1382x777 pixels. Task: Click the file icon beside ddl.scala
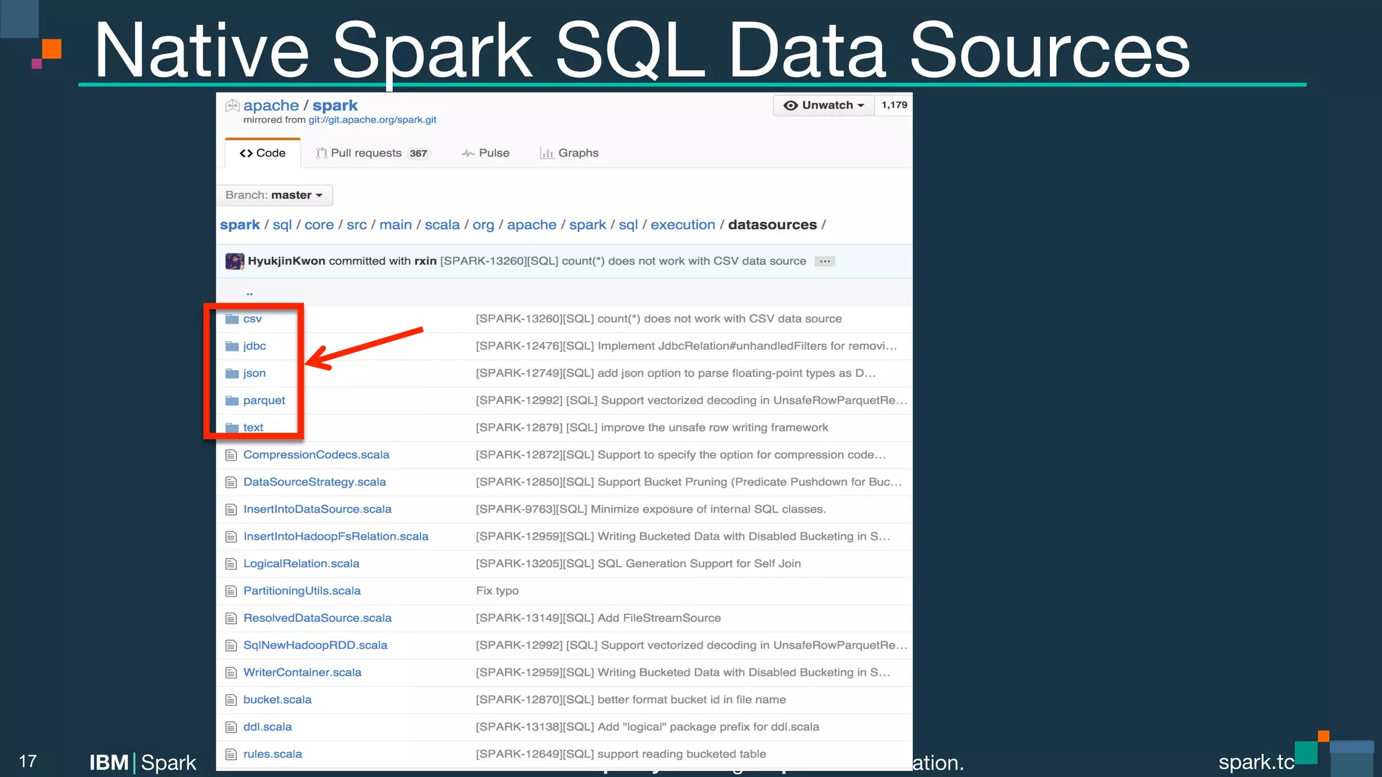(231, 727)
